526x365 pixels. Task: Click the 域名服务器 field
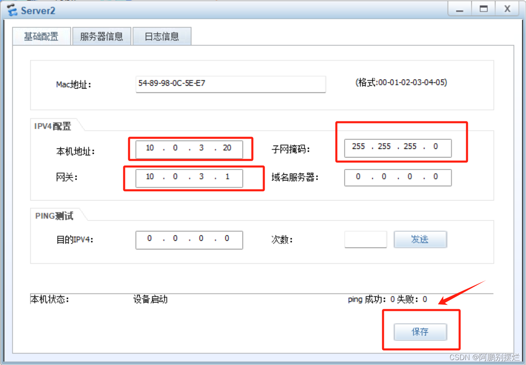[x=398, y=177]
